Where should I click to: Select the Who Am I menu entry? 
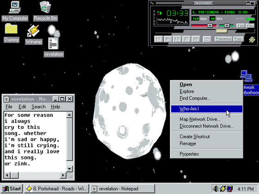tap(207, 109)
